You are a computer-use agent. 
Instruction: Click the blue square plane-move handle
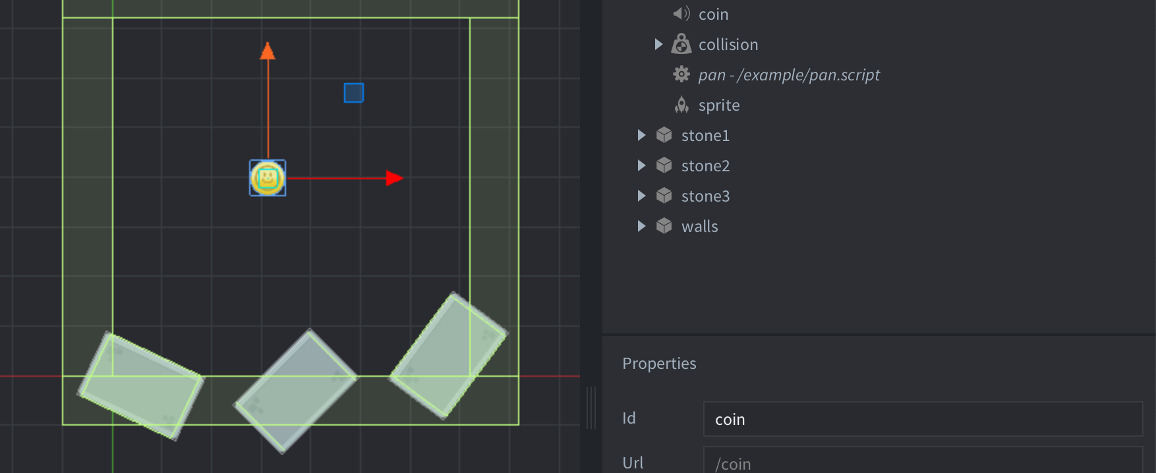pos(354,93)
